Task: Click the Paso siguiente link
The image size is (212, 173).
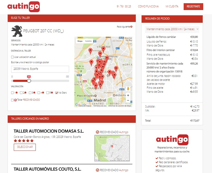Action: point(123,27)
